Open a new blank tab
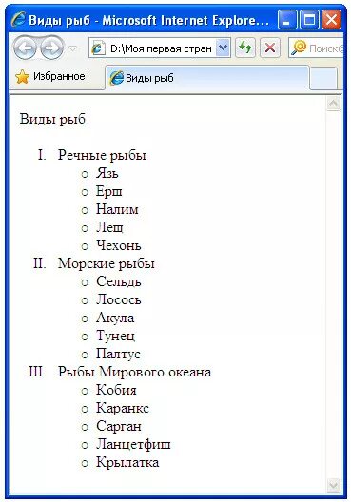The width and height of the screenshot is (351, 502). coord(323,78)
